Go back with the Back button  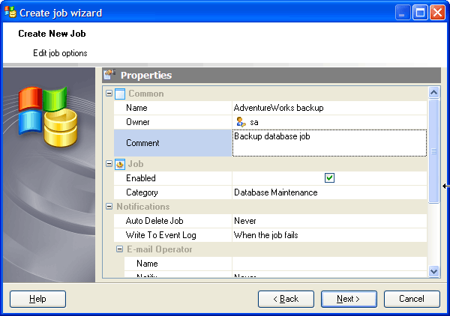pyautogui.click(x=286, y=299)
